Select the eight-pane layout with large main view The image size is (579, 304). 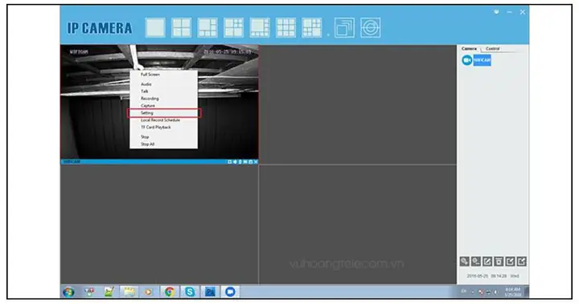coord(260,27)
